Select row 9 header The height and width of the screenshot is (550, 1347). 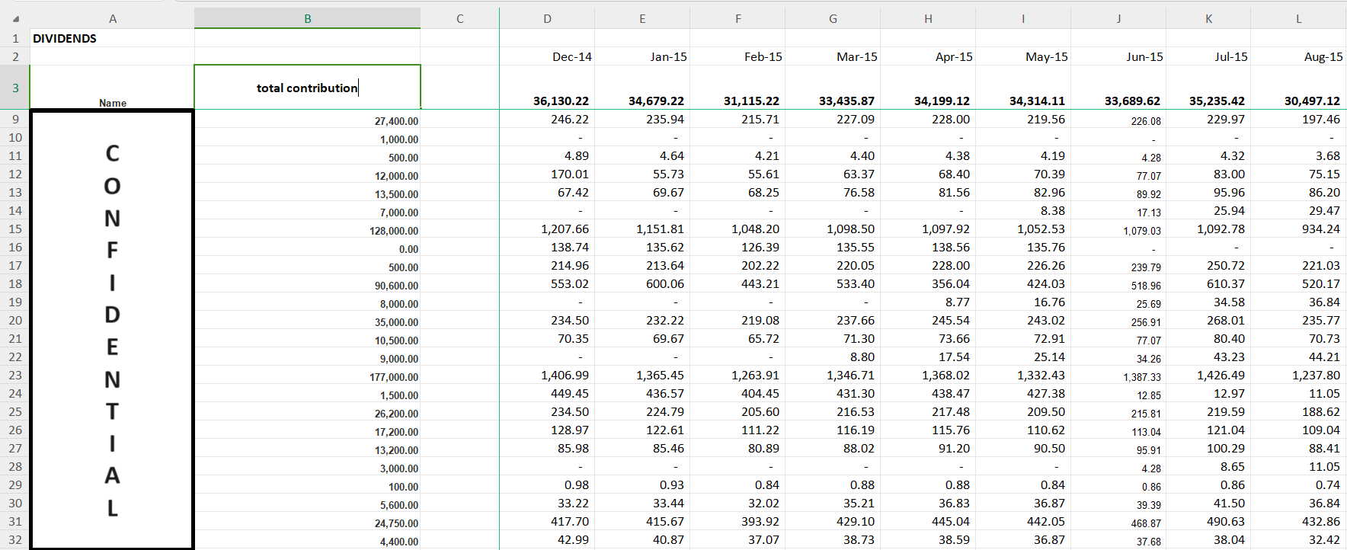point(15,119)
